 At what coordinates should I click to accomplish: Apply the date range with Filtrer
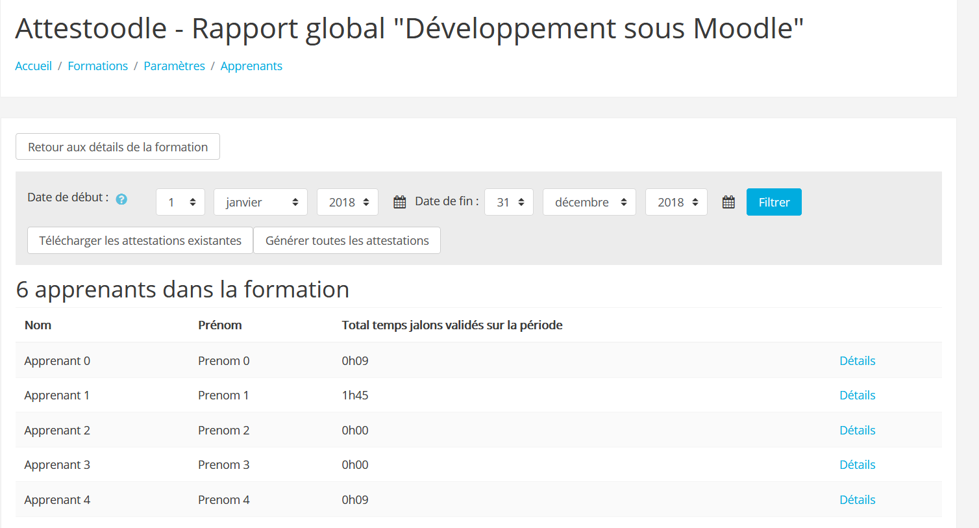point(774,202)
